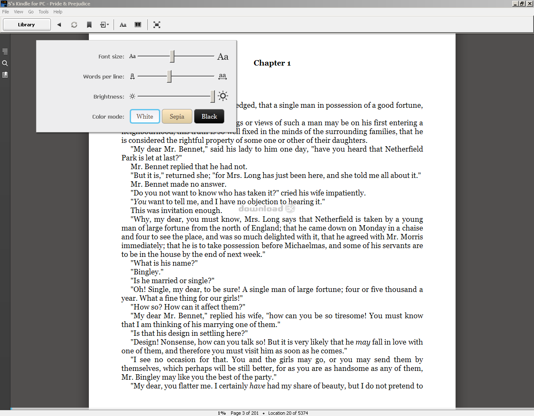
Task: Click the 1% progress indicator
Action: point(222,413)
